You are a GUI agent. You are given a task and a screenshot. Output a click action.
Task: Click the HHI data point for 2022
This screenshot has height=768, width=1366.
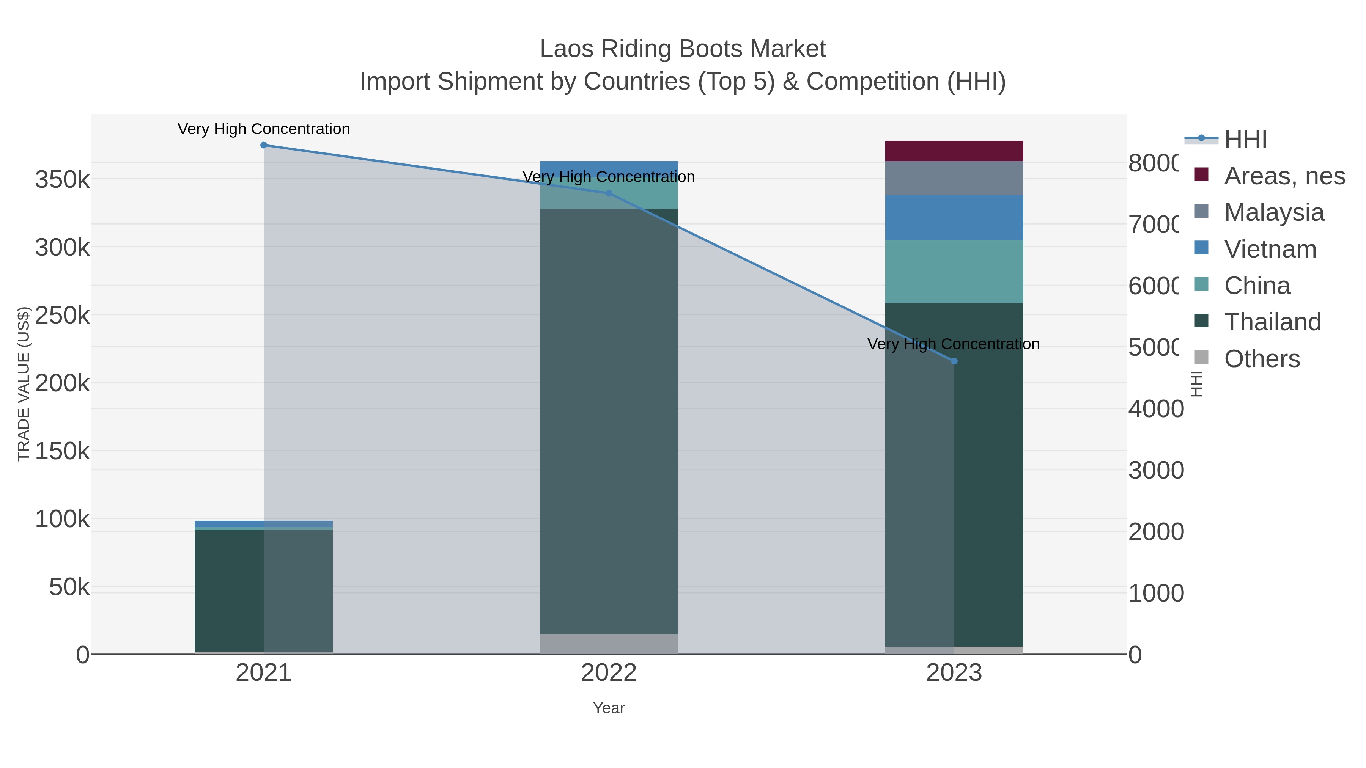pos(609,193)
